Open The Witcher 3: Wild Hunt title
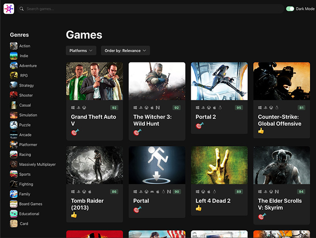Viewport: 316px width, 238px height. [152, 120]
